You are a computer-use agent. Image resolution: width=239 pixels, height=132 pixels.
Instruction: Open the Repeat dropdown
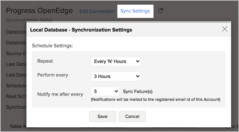pos(116,61)
